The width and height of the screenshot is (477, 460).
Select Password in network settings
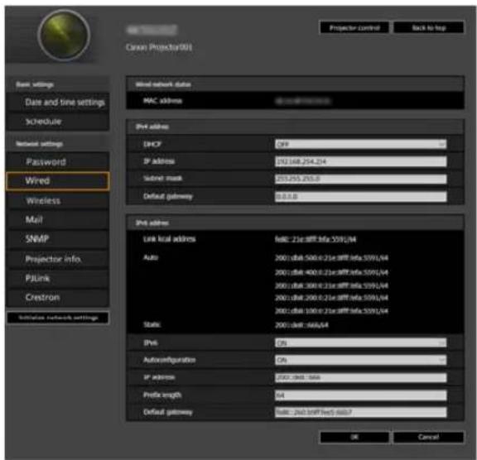[57, 161]
